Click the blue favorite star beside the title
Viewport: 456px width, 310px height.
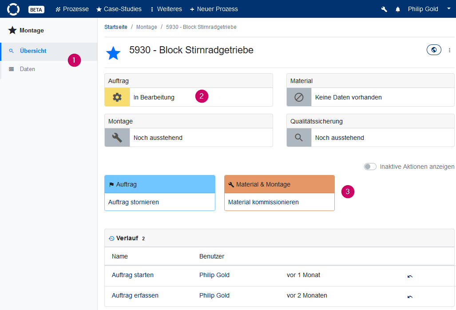[113, 53]
